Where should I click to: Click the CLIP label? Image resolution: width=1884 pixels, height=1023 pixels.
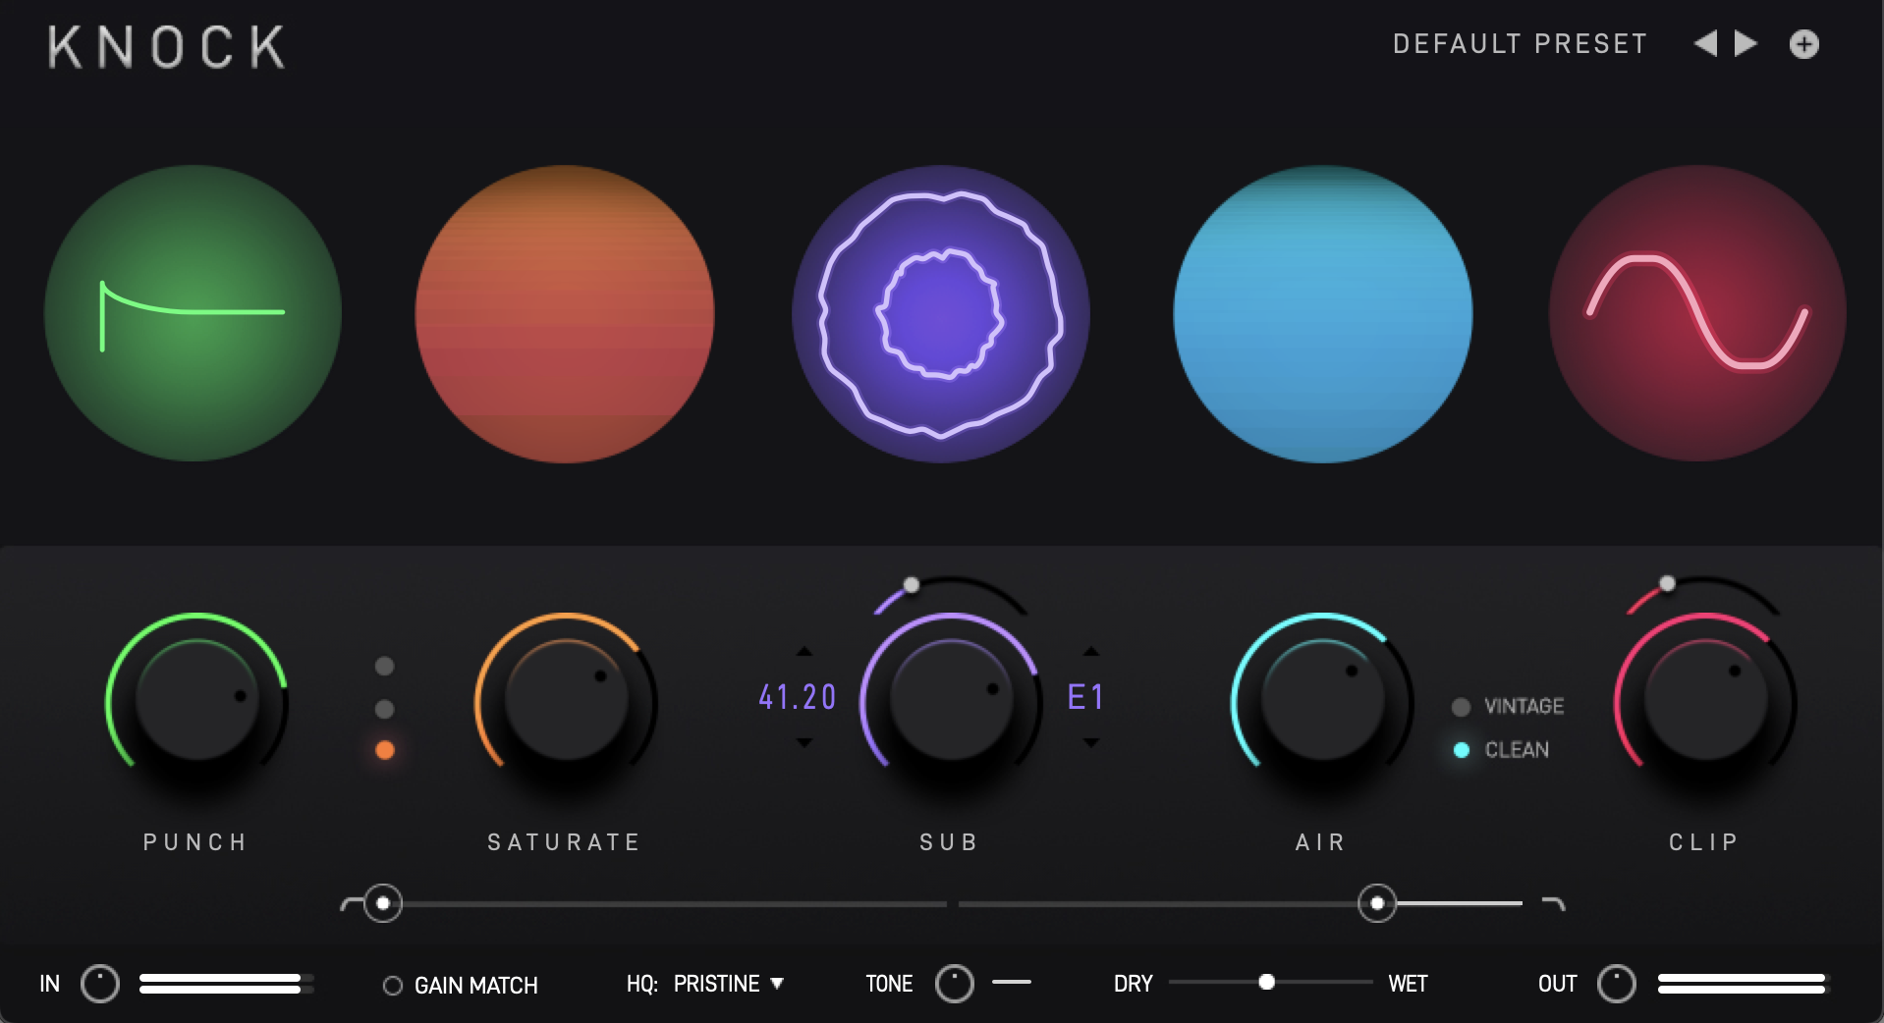1704,842
